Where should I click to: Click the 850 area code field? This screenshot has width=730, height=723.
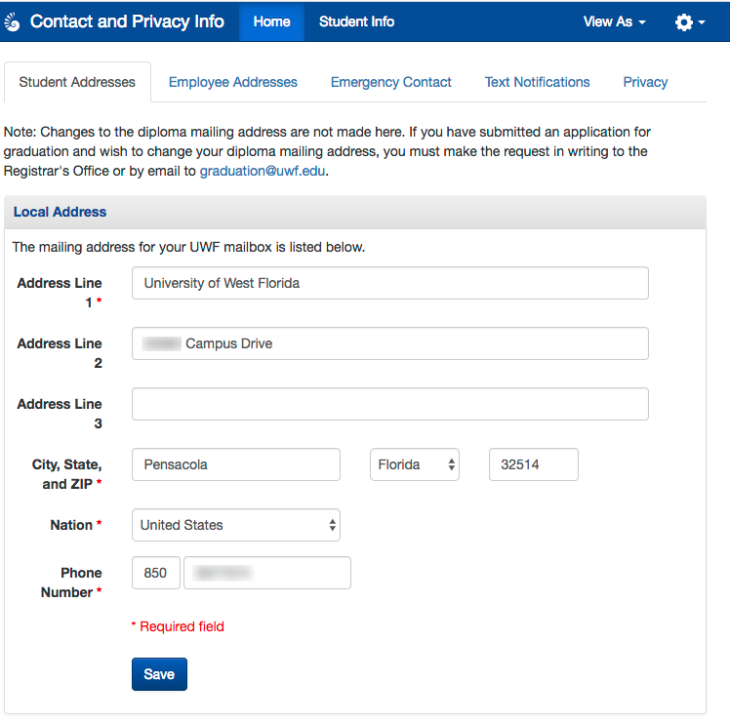pos(156,573)
